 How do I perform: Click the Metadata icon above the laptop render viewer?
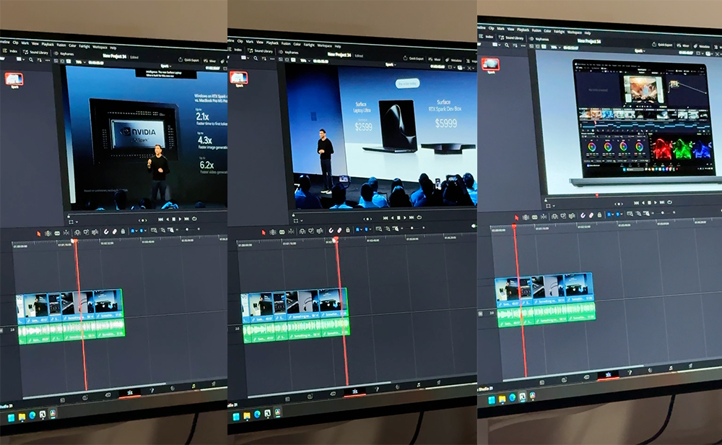point(703,46)
